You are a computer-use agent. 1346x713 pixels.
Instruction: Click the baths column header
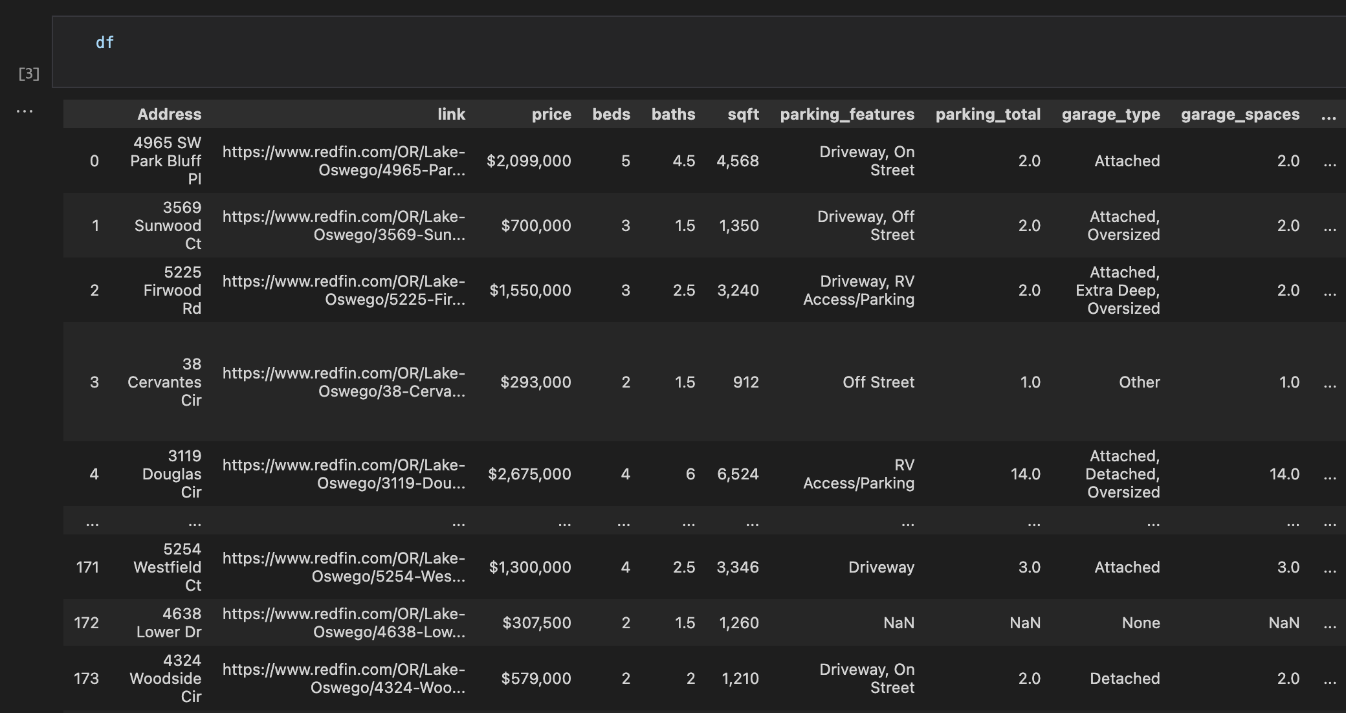click(673, 114)
